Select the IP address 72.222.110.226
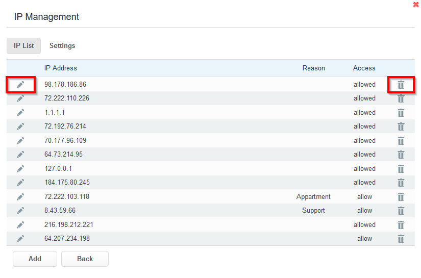 point(67,98)
